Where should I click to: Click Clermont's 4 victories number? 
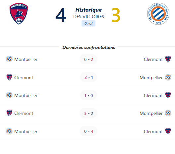pyautogui.click(x=61, y=15)
